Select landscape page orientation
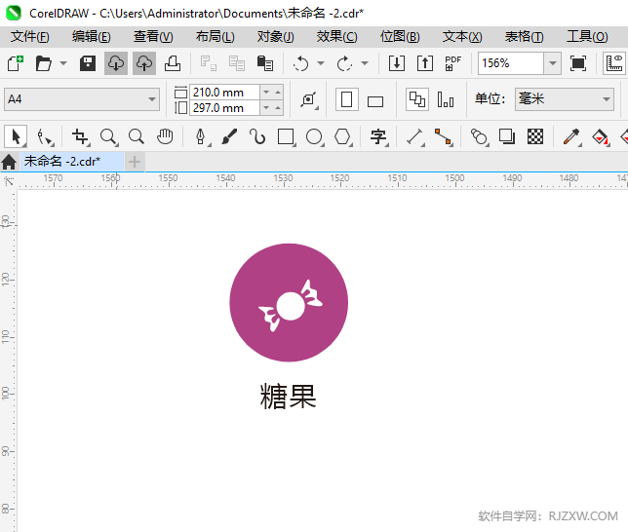The height and width of the screenshot is (532, 628). [375, 101]
